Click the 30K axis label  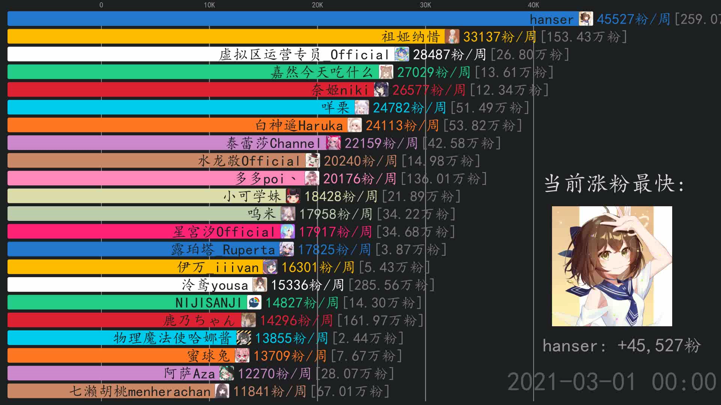425,5
